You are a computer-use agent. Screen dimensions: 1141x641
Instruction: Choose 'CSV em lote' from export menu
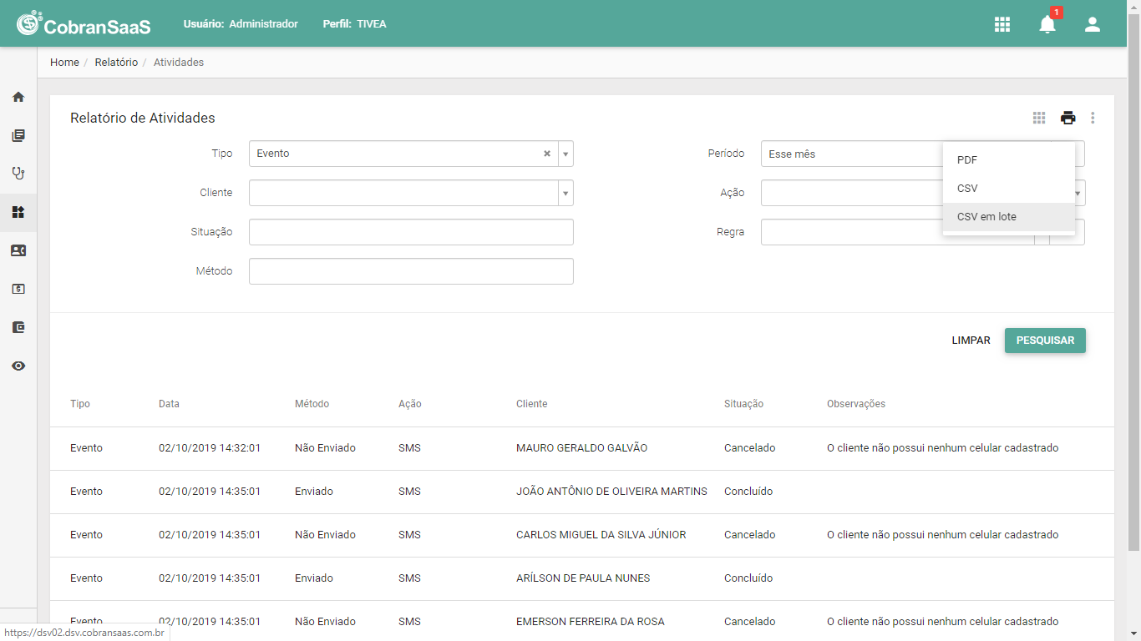click(x=1009, y=217)
